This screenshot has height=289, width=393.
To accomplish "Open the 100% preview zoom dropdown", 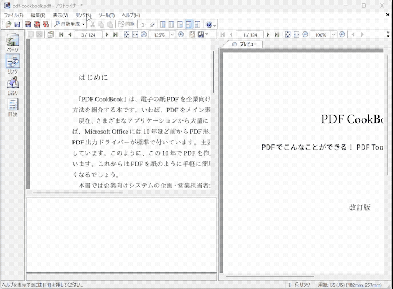I will click(333, 35).
